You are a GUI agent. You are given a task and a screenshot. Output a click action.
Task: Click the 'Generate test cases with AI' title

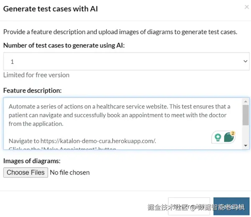51,9
